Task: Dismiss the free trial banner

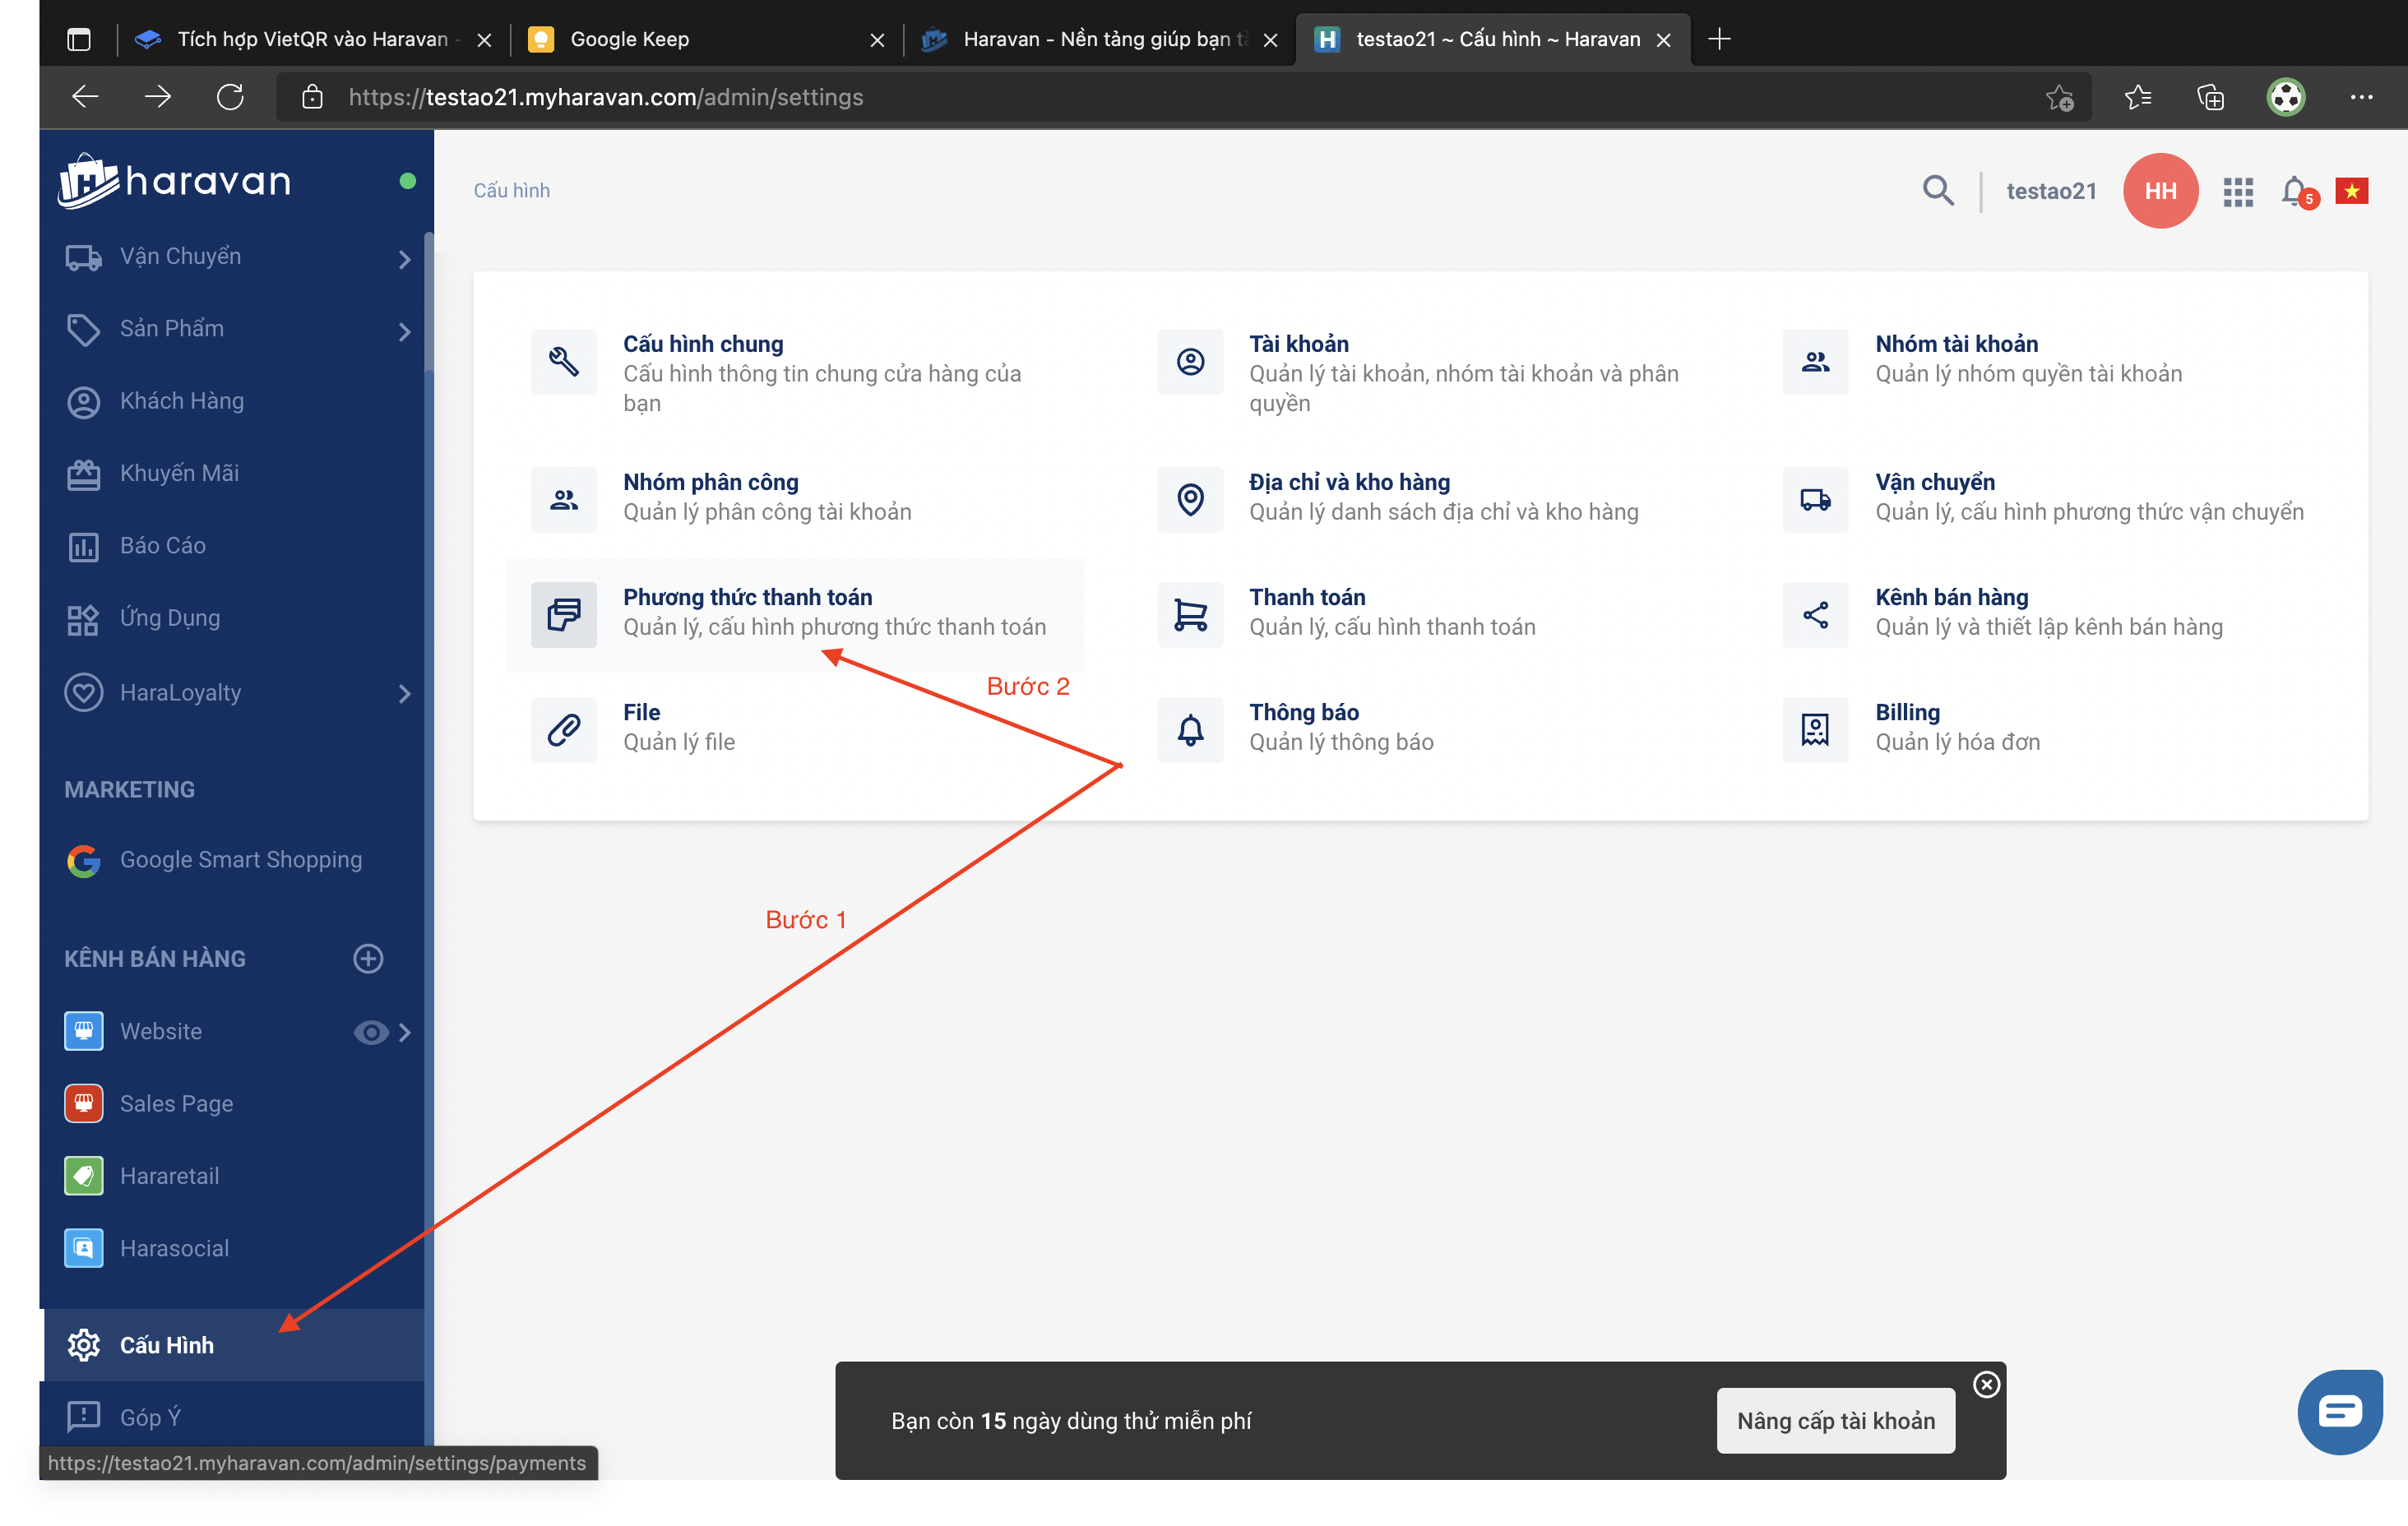Action: tap(1986, 1384)
